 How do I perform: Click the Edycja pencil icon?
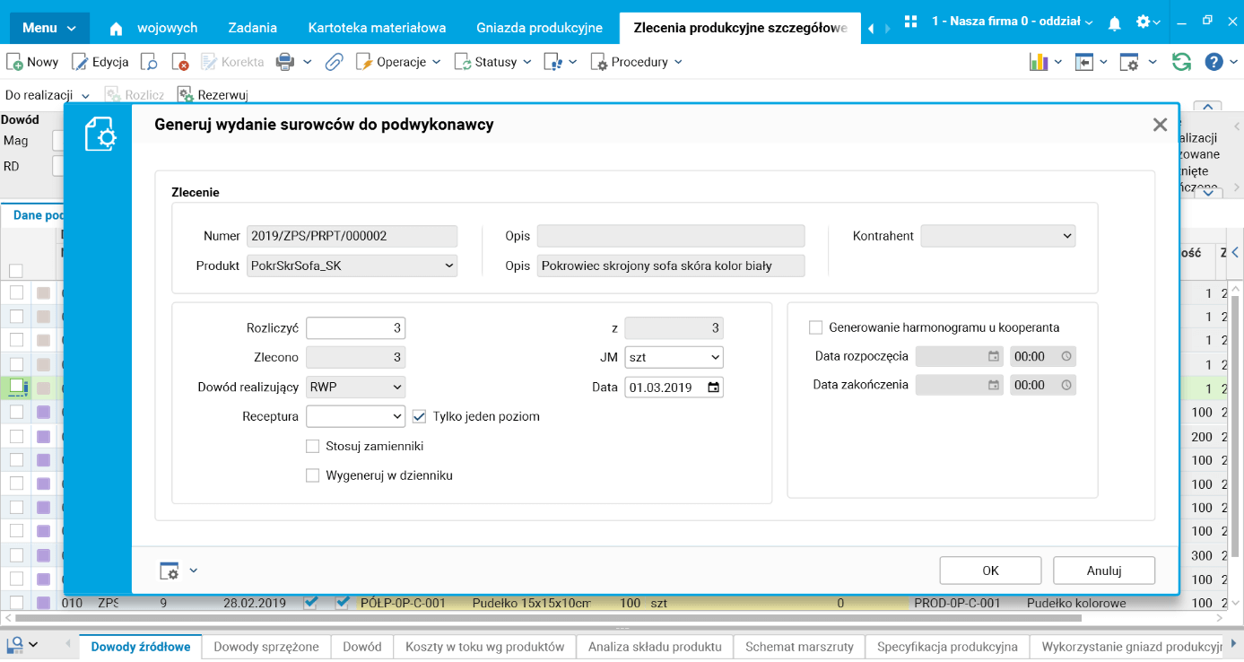click(x=80, y=62)
